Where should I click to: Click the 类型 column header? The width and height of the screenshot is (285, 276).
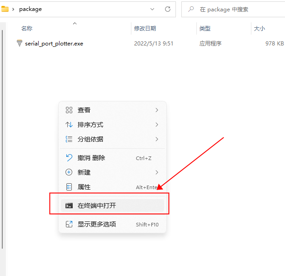[205, 29]
